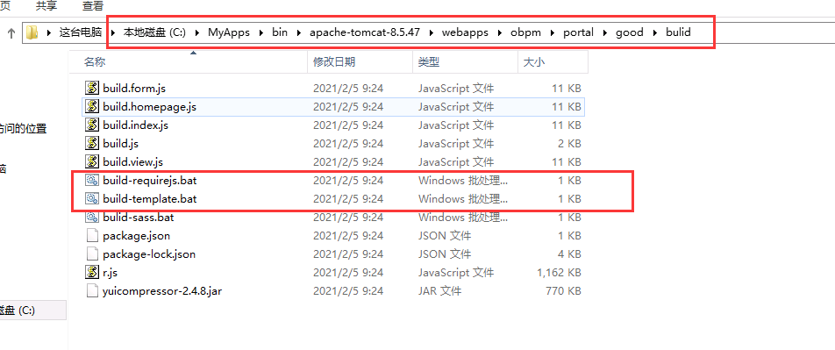The image size is (835, 350).
Task: Expand dropdown arrow after 这台电脑 breadcrumb
Action: 112,32
